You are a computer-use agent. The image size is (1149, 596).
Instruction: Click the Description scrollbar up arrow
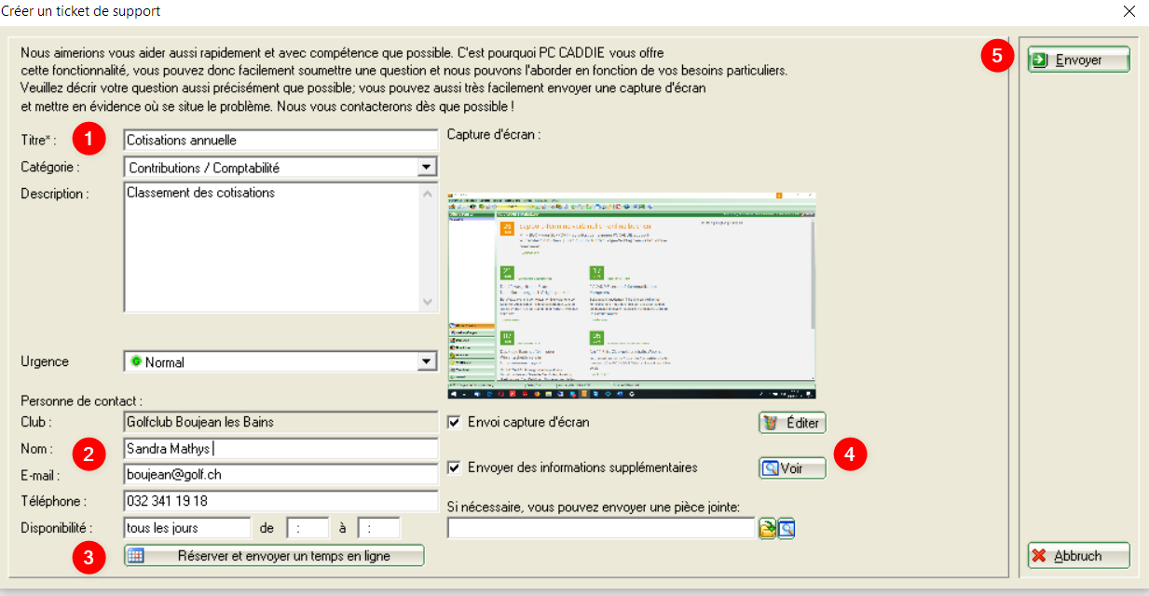tap(428, 193)
